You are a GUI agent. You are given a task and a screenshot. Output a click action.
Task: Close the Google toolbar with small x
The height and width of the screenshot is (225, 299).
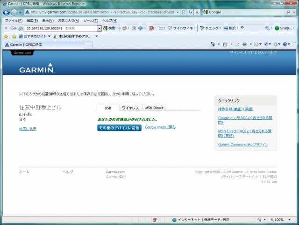tap(6, 28)
